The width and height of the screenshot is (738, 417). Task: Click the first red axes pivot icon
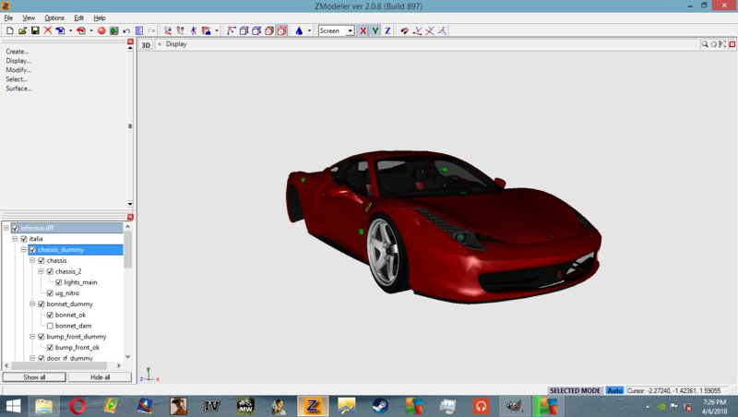(417, 30)
